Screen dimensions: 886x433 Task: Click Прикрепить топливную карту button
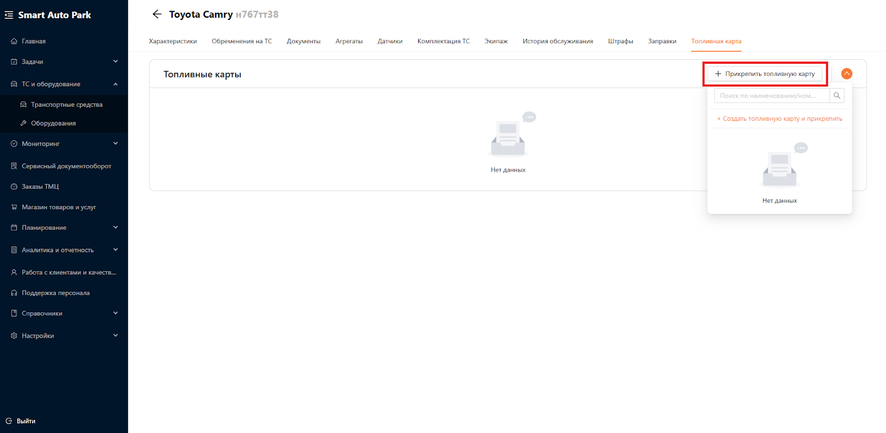(x=765, y=74)
